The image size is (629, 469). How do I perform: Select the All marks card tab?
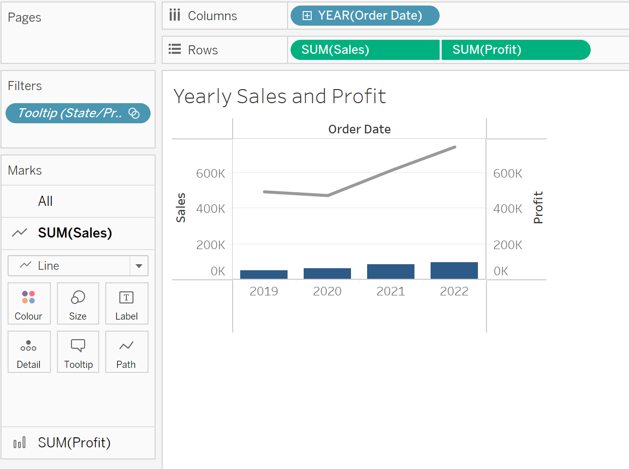click(x=45, y=201)
